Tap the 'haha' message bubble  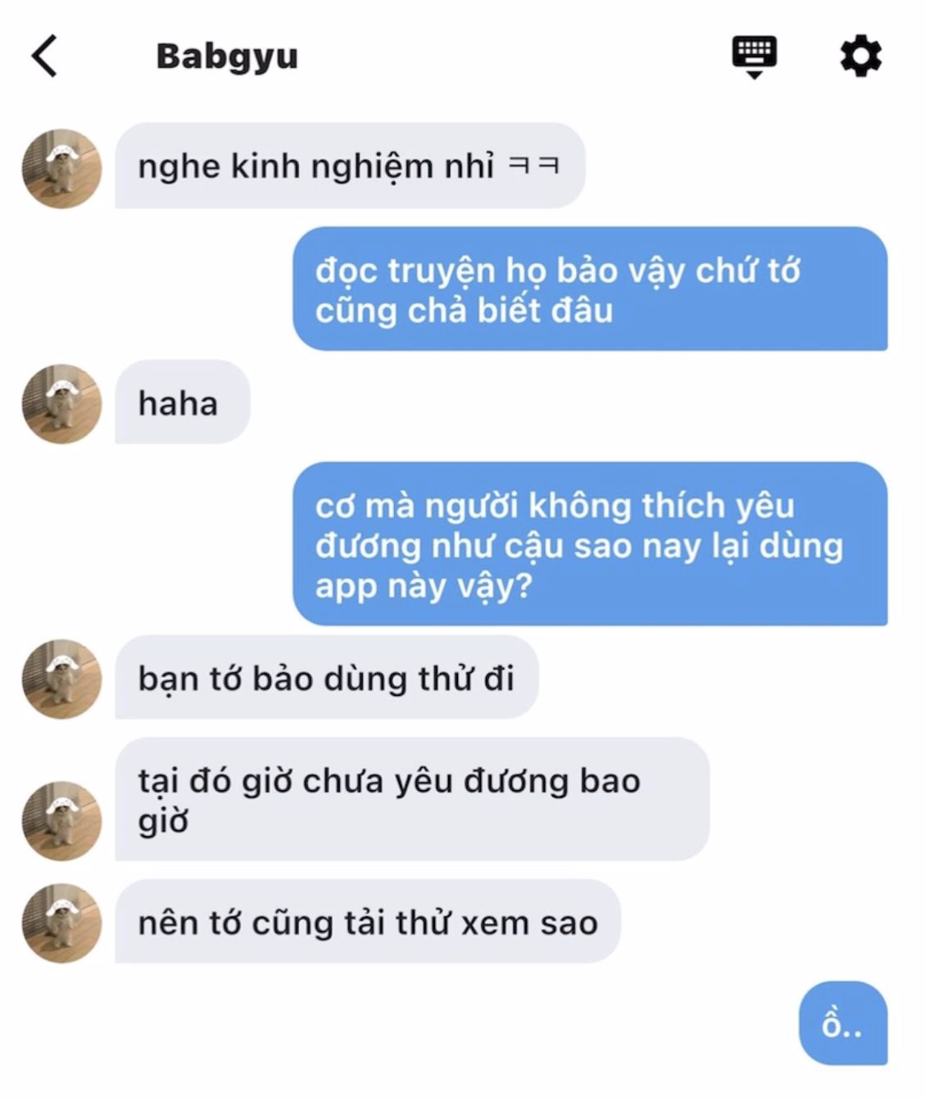point(182,402)
